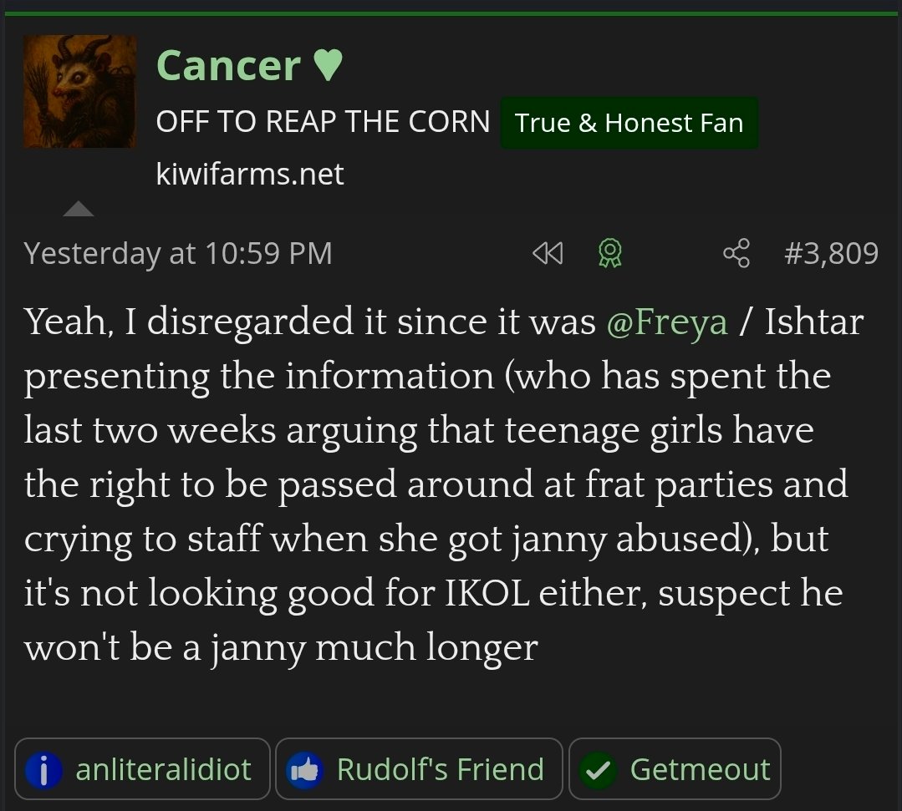Open the @Freya mention
This screenshot has width=902, height=811.
click(666, 322)
